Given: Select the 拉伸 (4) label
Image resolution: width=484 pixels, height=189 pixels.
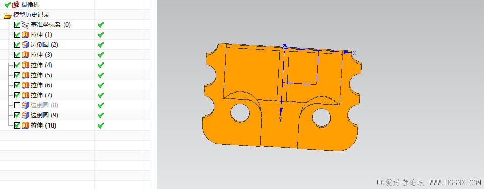Looking at the screenshot, I should (x=41, y=65).
